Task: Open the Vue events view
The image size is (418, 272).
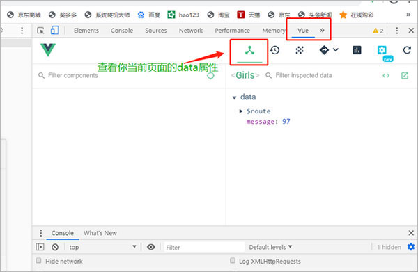Action: tap(300, 50)
